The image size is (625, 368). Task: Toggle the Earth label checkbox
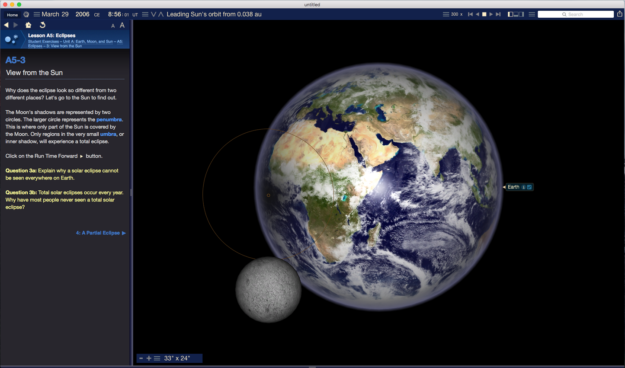(529, 187)
